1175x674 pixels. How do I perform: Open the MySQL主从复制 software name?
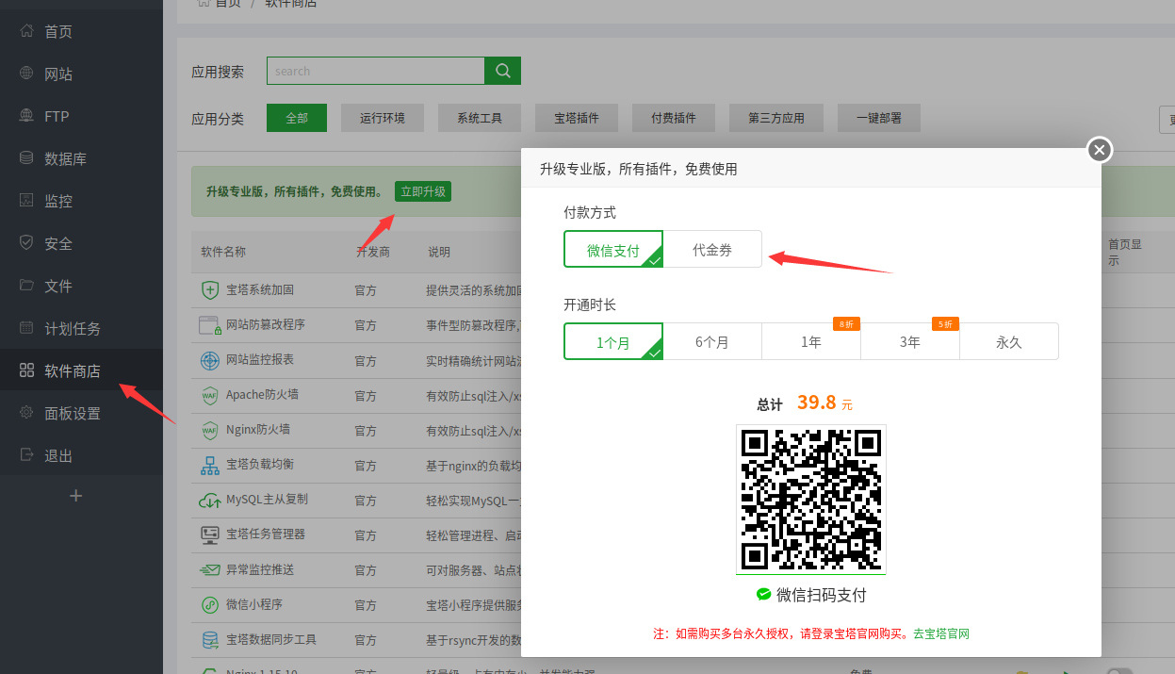click(x=267, y=500)
